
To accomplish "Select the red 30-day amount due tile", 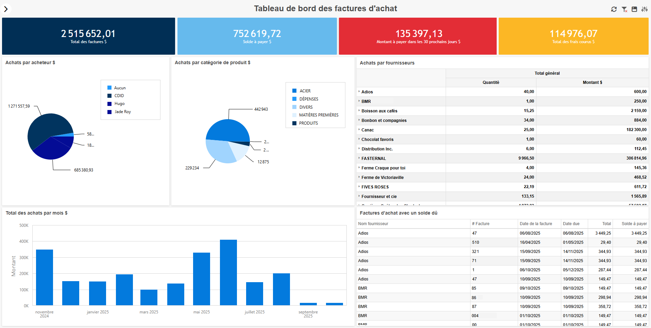I will pyautogui.click(x=417, y=36).
